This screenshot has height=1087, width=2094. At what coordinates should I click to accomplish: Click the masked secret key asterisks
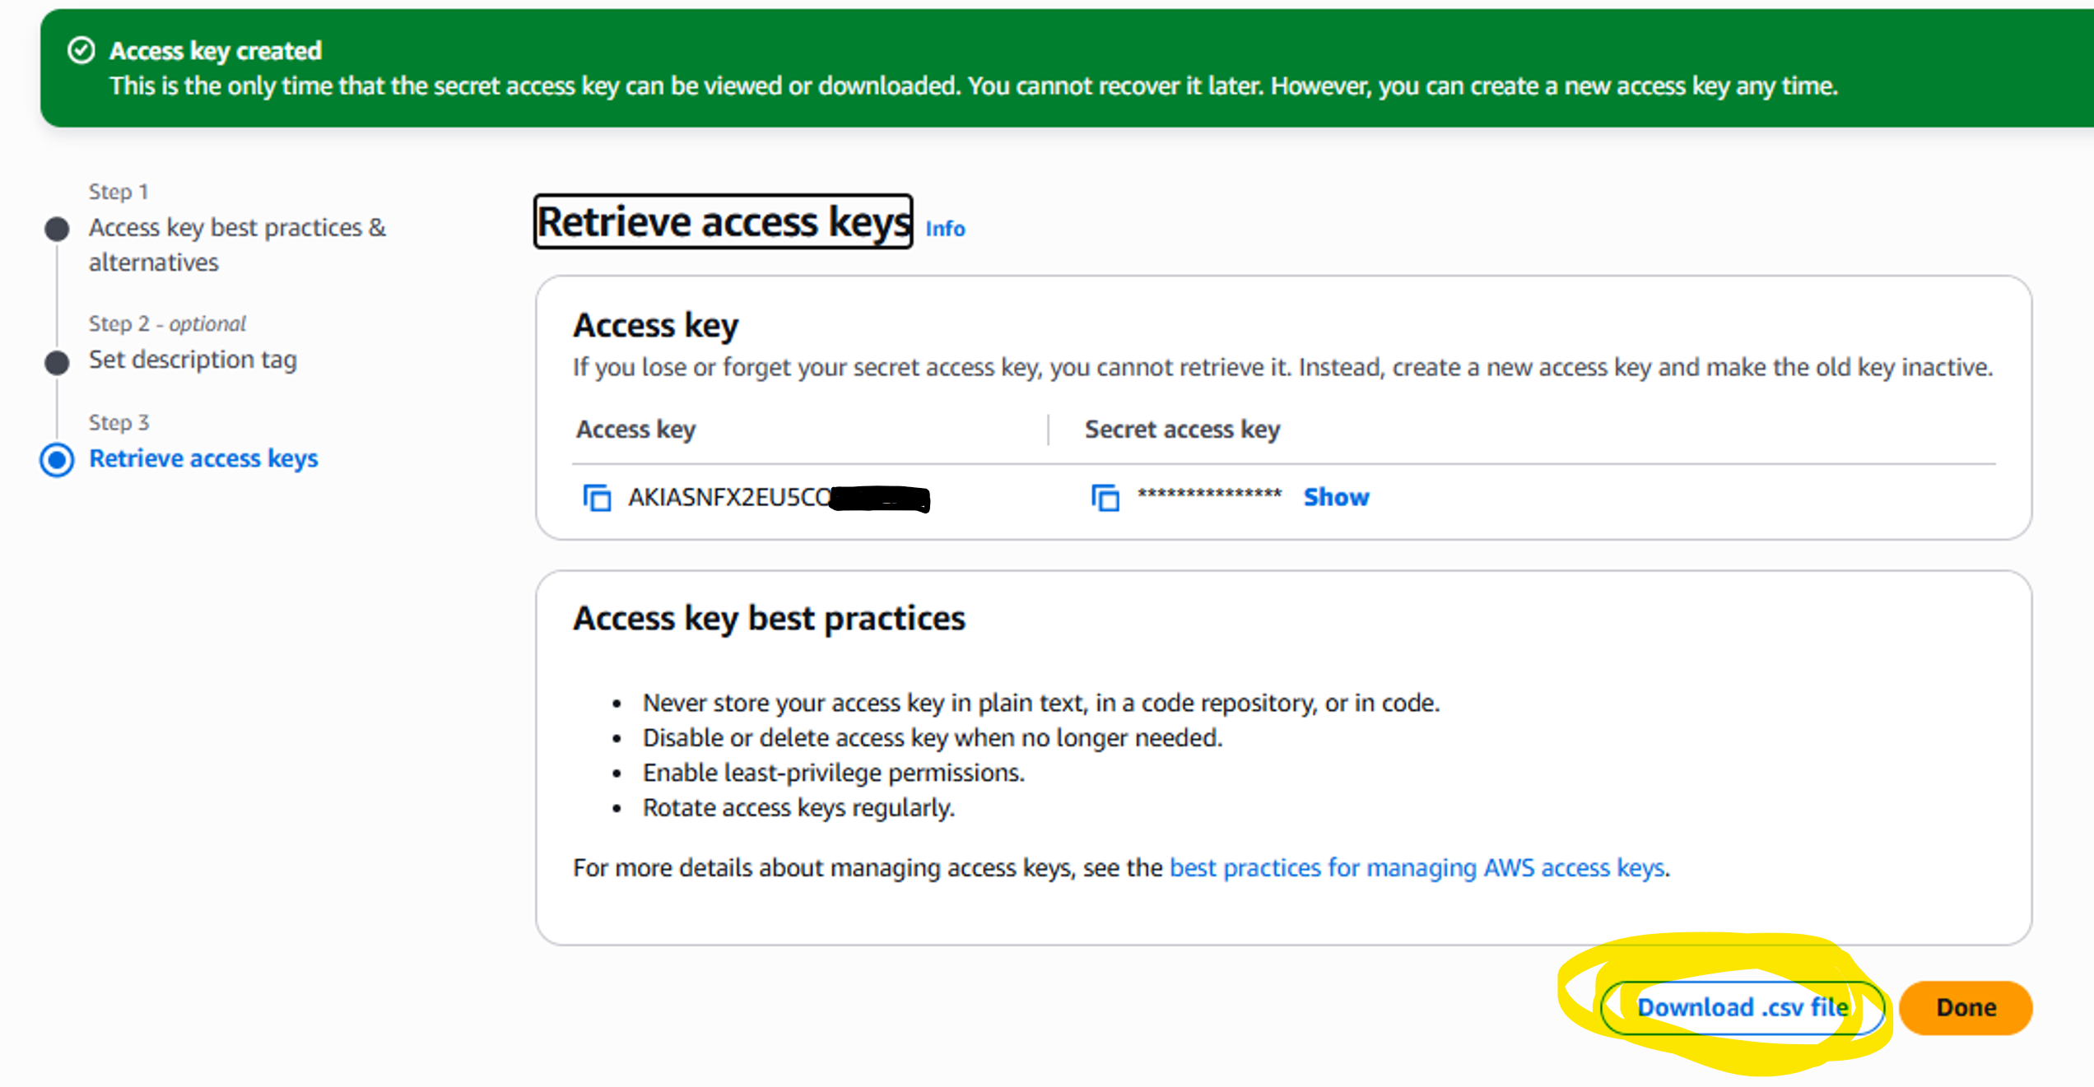1209,495
